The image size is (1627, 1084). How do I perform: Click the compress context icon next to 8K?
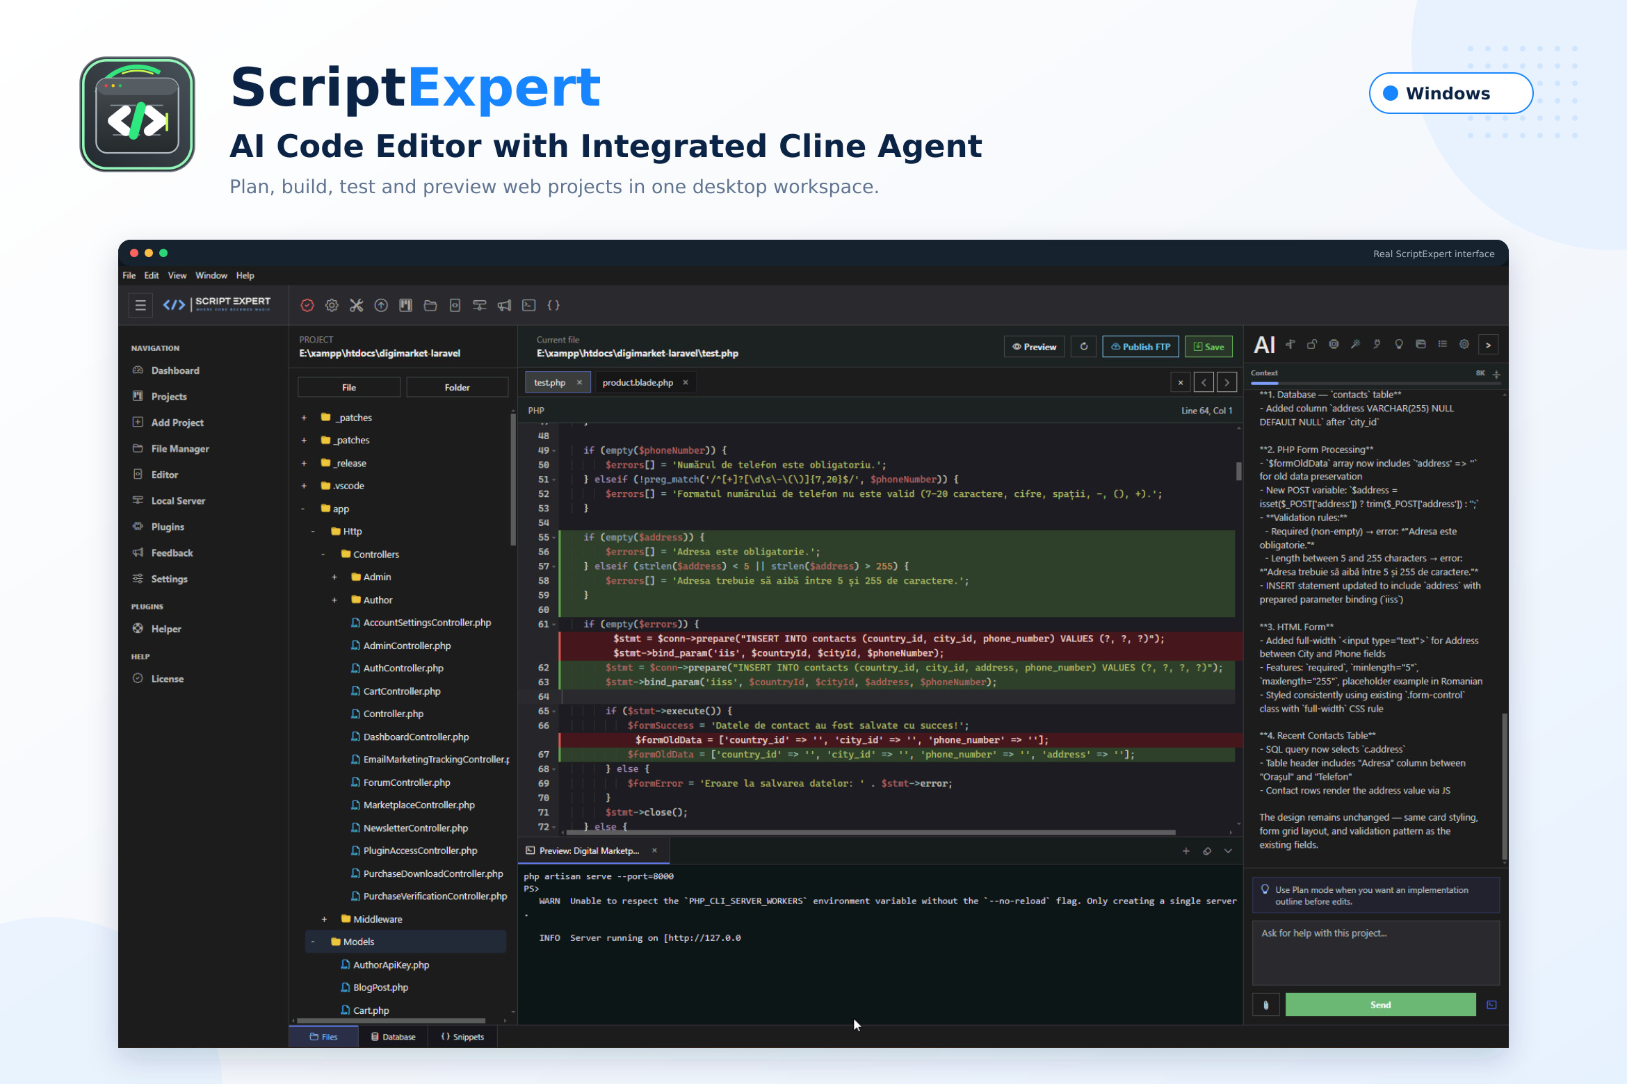pyautogui.click(x=1496, y=374)
